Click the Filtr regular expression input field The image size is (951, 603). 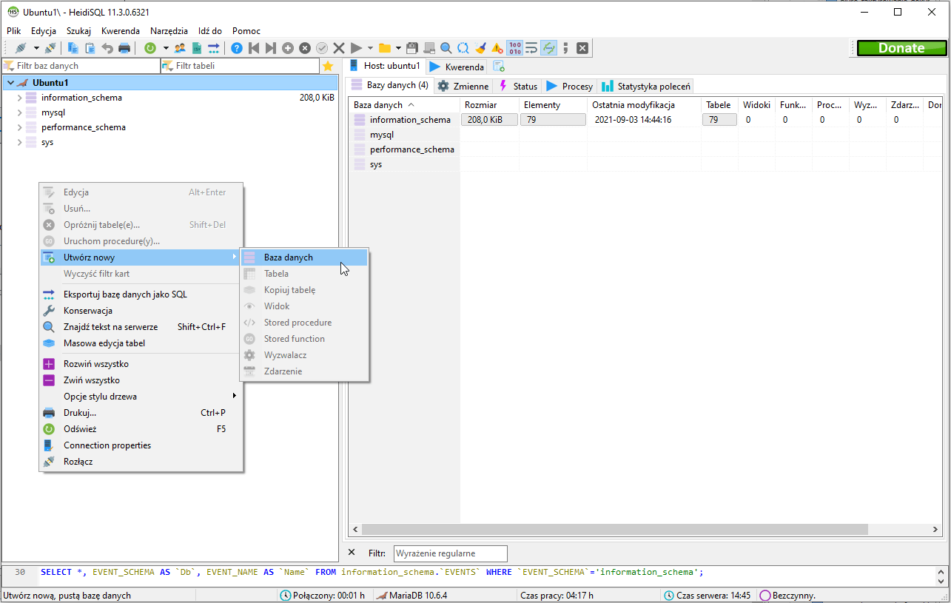click(x=450, y=553)
